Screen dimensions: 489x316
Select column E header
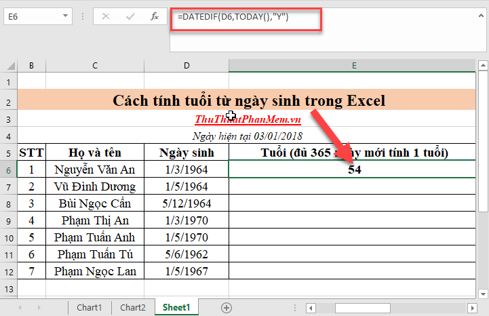[x=353, y=66]
